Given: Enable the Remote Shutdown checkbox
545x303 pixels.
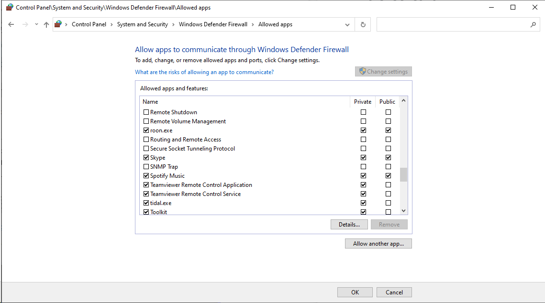Looking at the screenshot, I should (x=146, y=112).
